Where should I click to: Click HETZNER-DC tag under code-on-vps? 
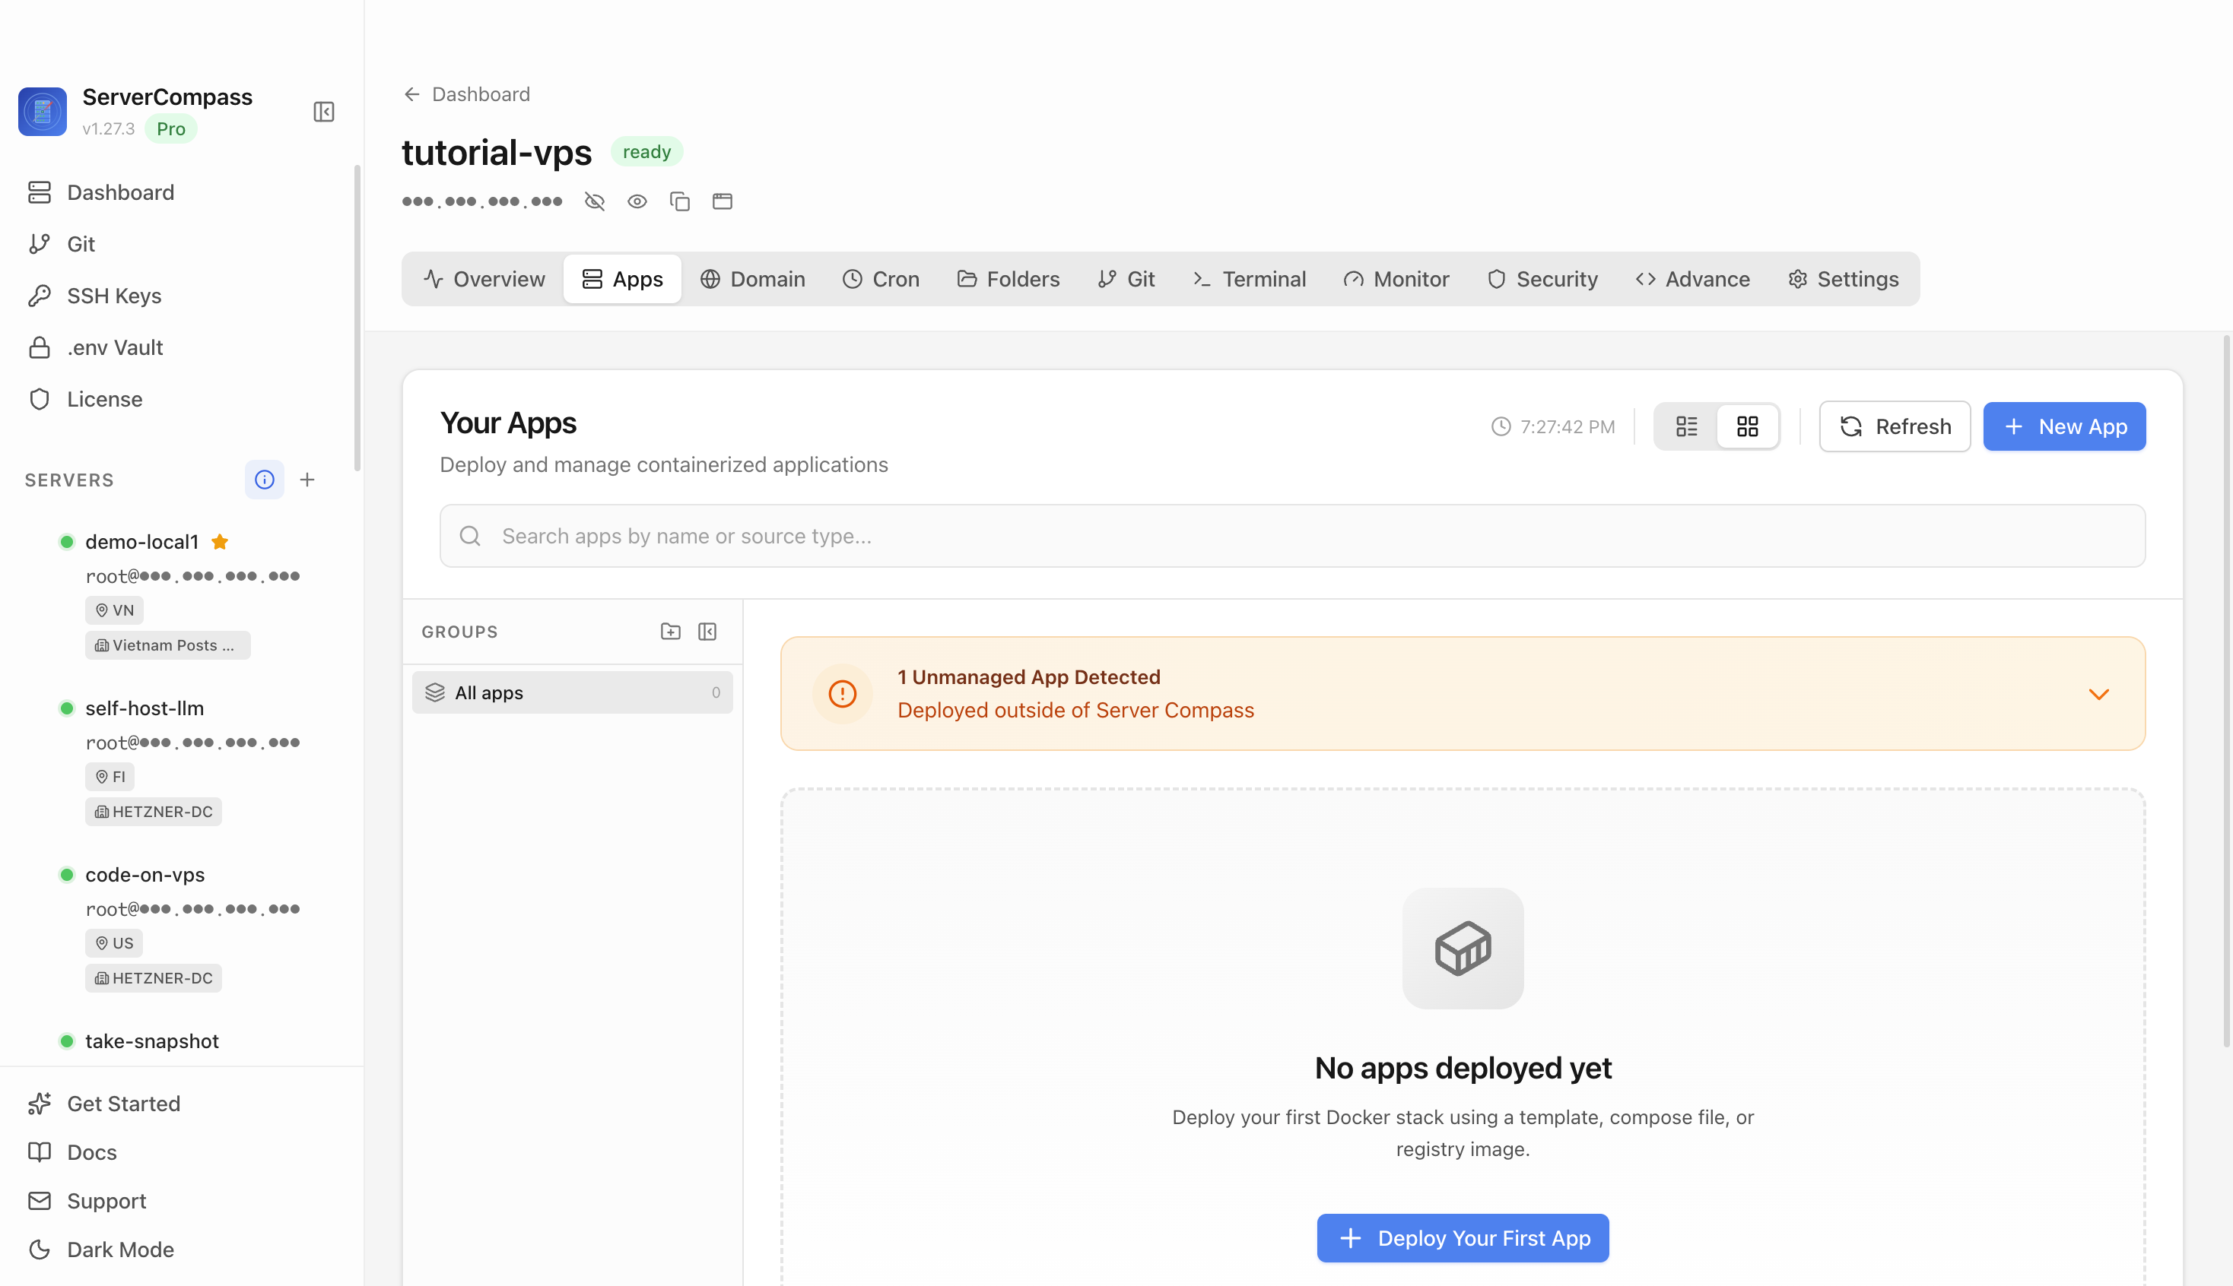pyautogui.click(x=154, y=977)
